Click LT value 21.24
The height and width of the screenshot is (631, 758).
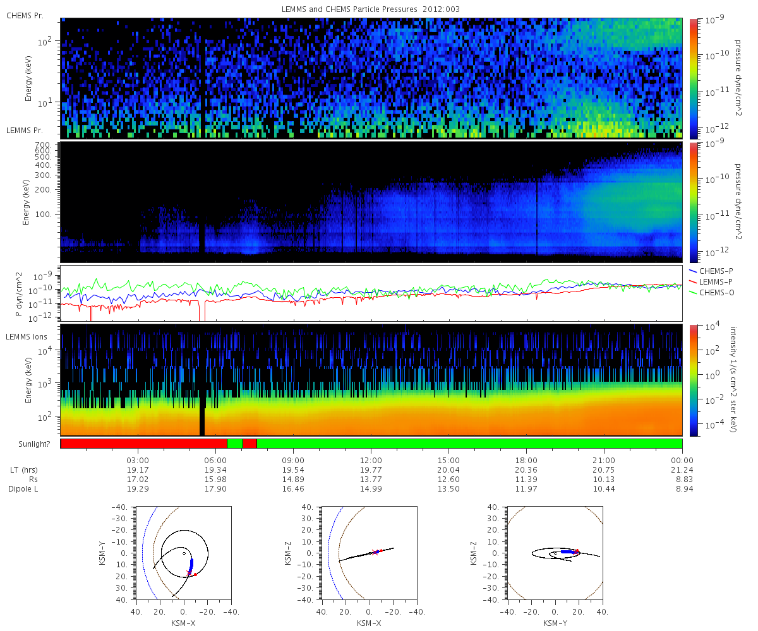pos(682,470)
